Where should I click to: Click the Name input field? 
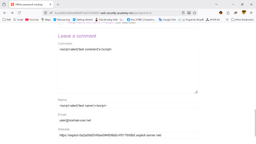coord(128,106)
